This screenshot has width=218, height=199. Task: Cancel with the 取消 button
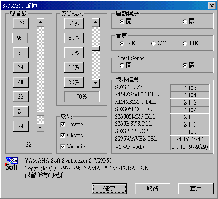(153, 189)
